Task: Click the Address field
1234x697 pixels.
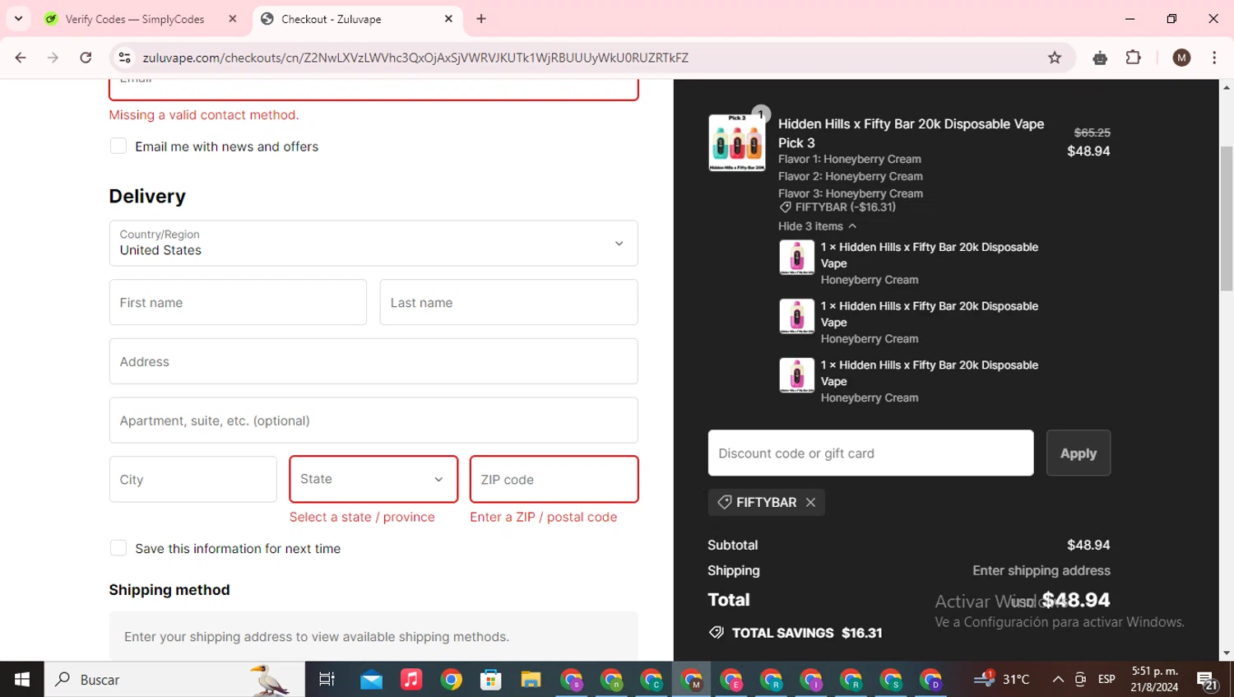Action: 373,361
